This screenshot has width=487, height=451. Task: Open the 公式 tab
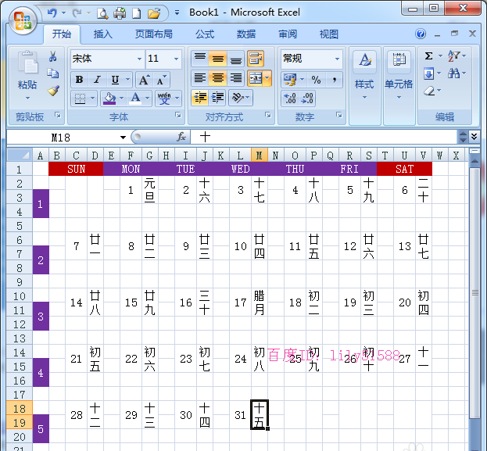pos(205,34)
